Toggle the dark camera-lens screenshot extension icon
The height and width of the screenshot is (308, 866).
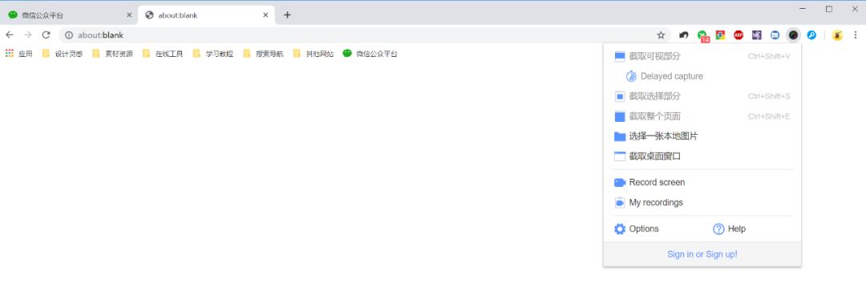(793, 35)
